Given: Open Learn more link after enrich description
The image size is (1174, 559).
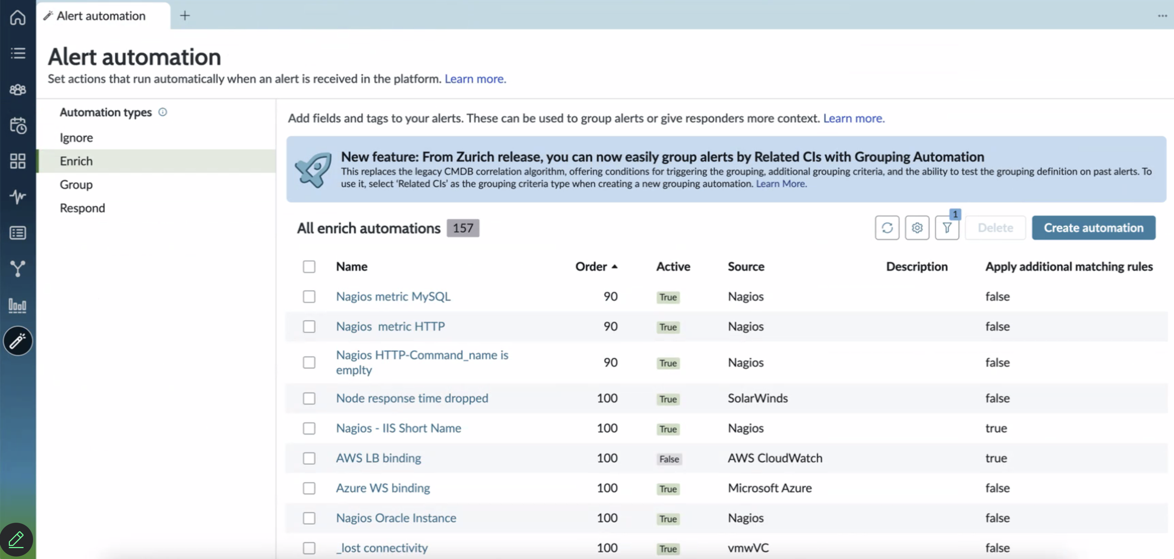Looking at the screenshot, I should (854, 118).
